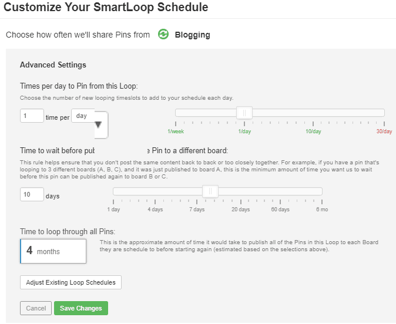The width and height of the screenshot is (396, 324).
Task: Click the 20 days mark on wait slider
Action: click(241, 209)
